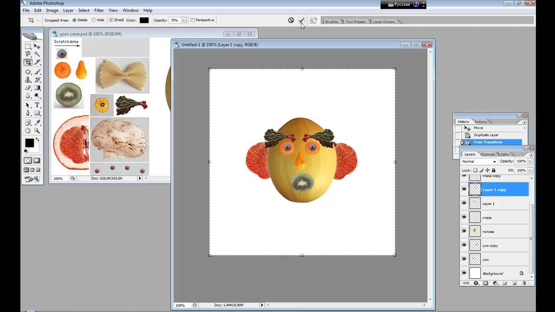This screenshot has width=555, height=312.
Task: Open Untitled-1 status bar info arrow
Action: [x=262, y=305]
